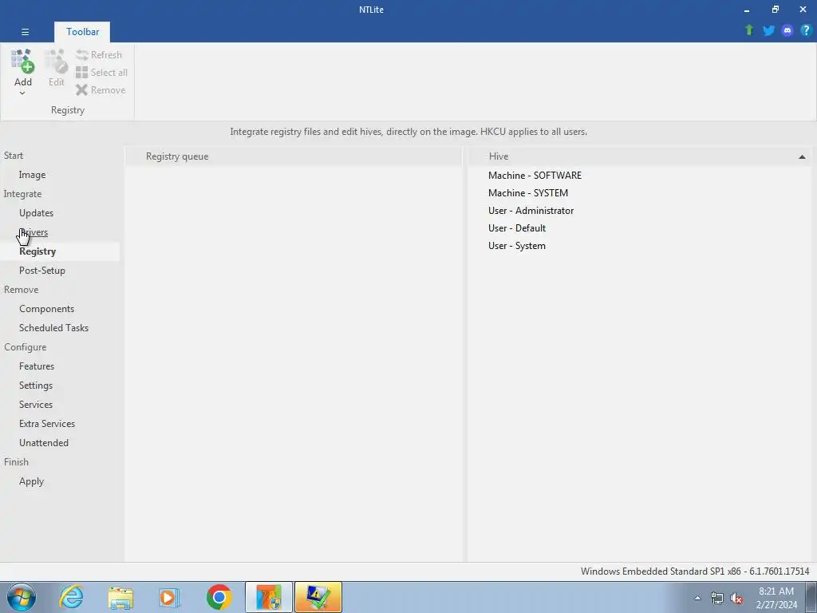The image size is (817, 613).
Task: Select the Machine - SYSTEM hive
Action: coord(528,193)
